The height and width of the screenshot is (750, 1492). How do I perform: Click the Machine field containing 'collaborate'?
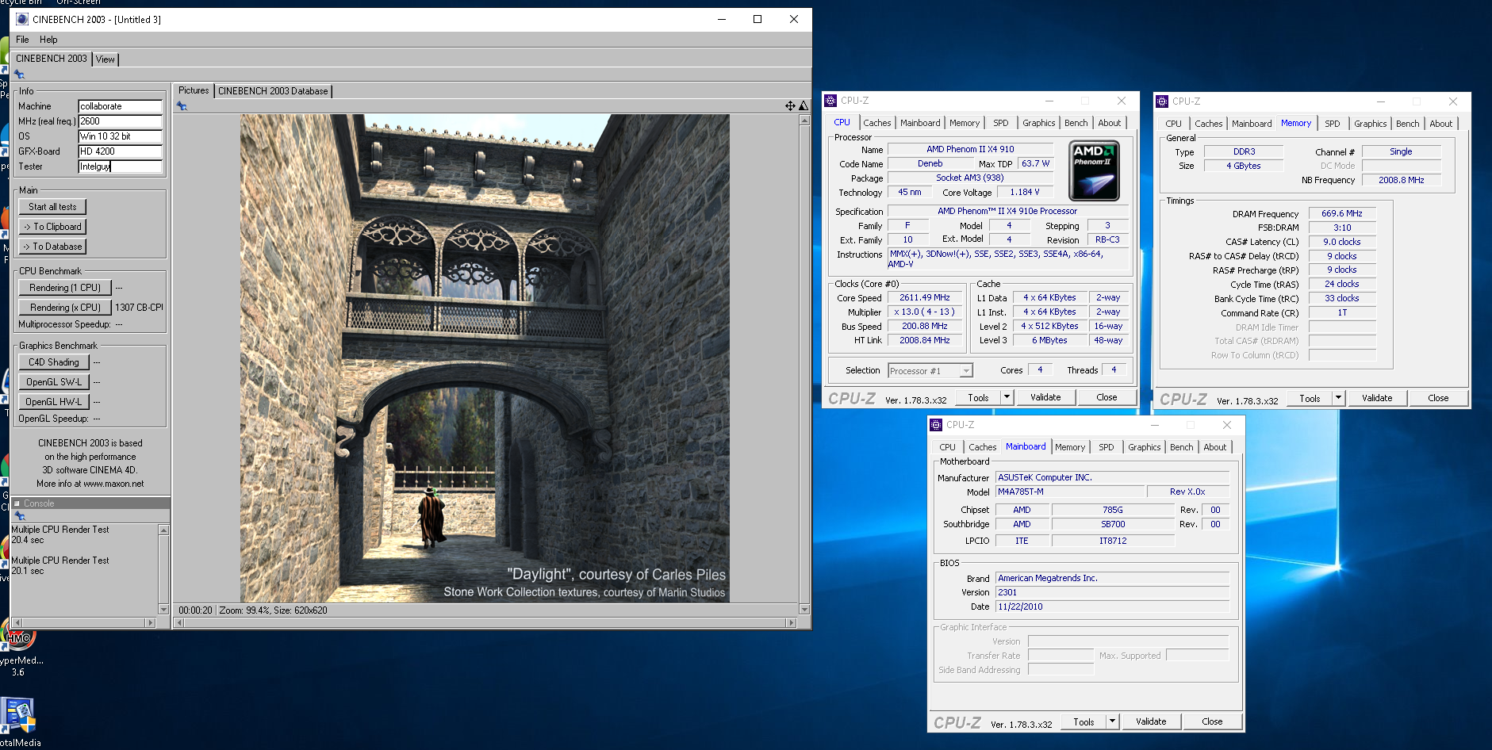coord(121,106)
